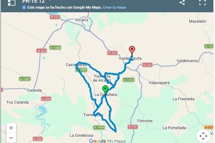Image resolution: width=215 pixels, height=143 pixels.
Task: Zoom in with the plus button
Action: point(11,128)
